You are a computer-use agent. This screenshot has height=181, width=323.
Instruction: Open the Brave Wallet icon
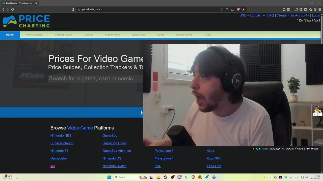[x=306, y=10]
